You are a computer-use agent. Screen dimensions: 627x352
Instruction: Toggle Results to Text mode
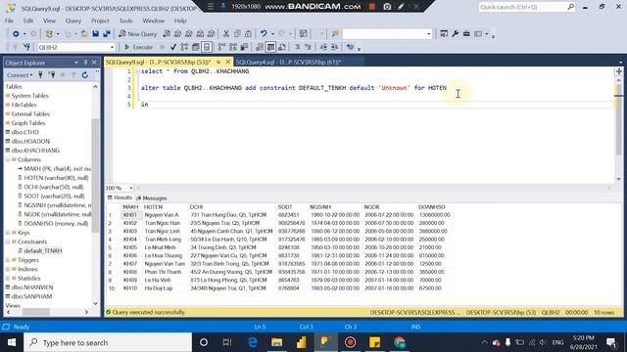click(x=260, y=47)
